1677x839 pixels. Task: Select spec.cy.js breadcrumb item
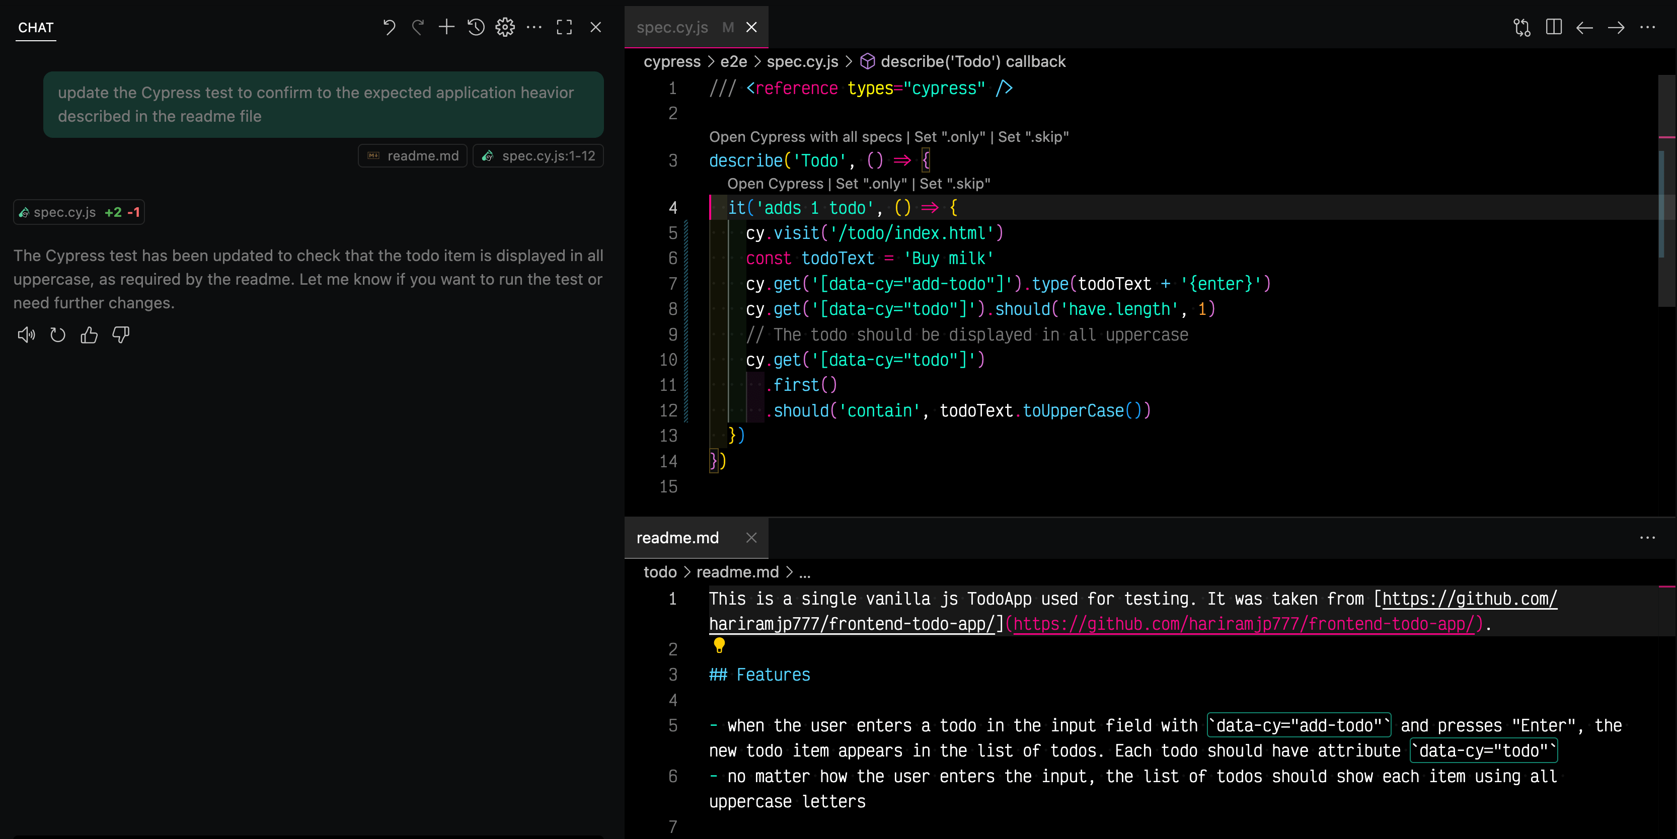[x=802, y=62]
